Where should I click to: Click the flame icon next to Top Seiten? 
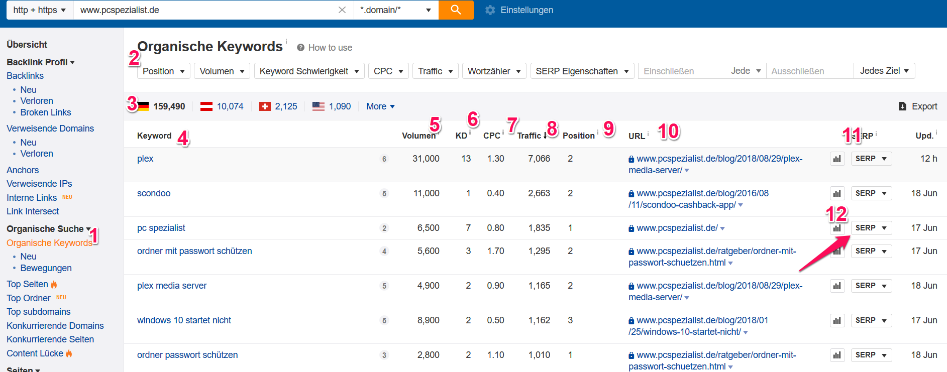tap(54, 284)
